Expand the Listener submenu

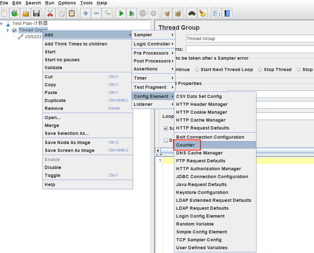153,104
